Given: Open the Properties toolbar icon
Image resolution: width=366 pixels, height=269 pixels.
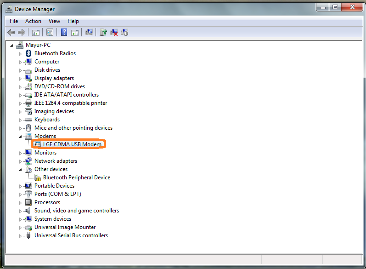Looking at the screenshot, I should point(50,33).
